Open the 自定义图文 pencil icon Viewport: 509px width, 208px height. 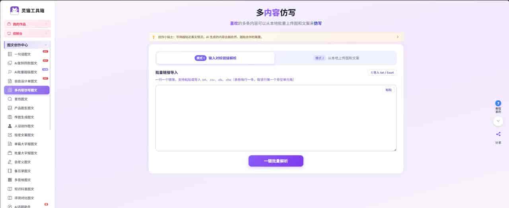10,162
